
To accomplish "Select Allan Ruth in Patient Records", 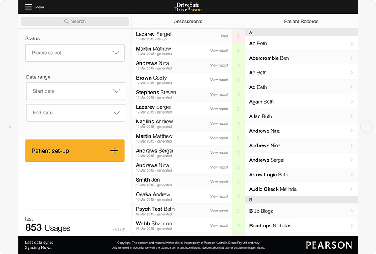I will click(301, 116).
